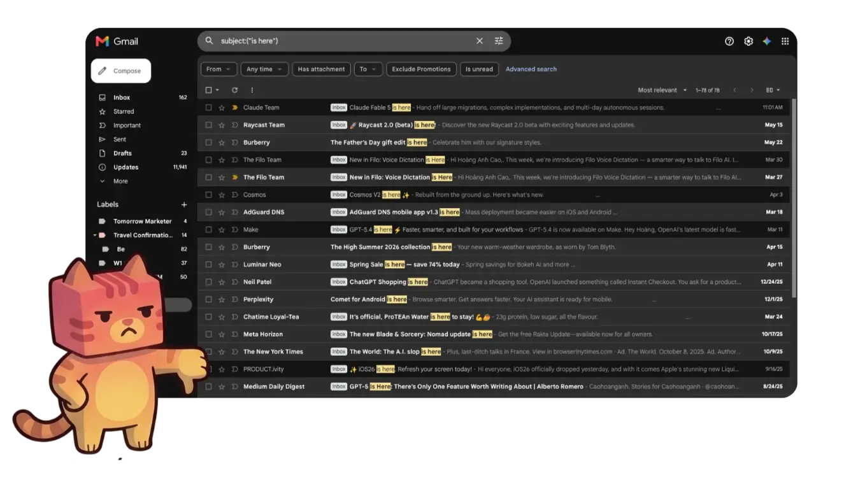Refresh the search results
858x482 pixels.
(234, 90)
